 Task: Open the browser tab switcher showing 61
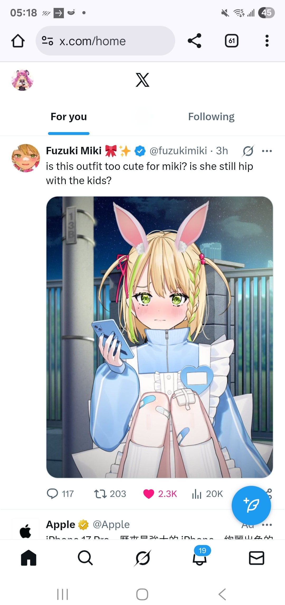tap(231, 41)
